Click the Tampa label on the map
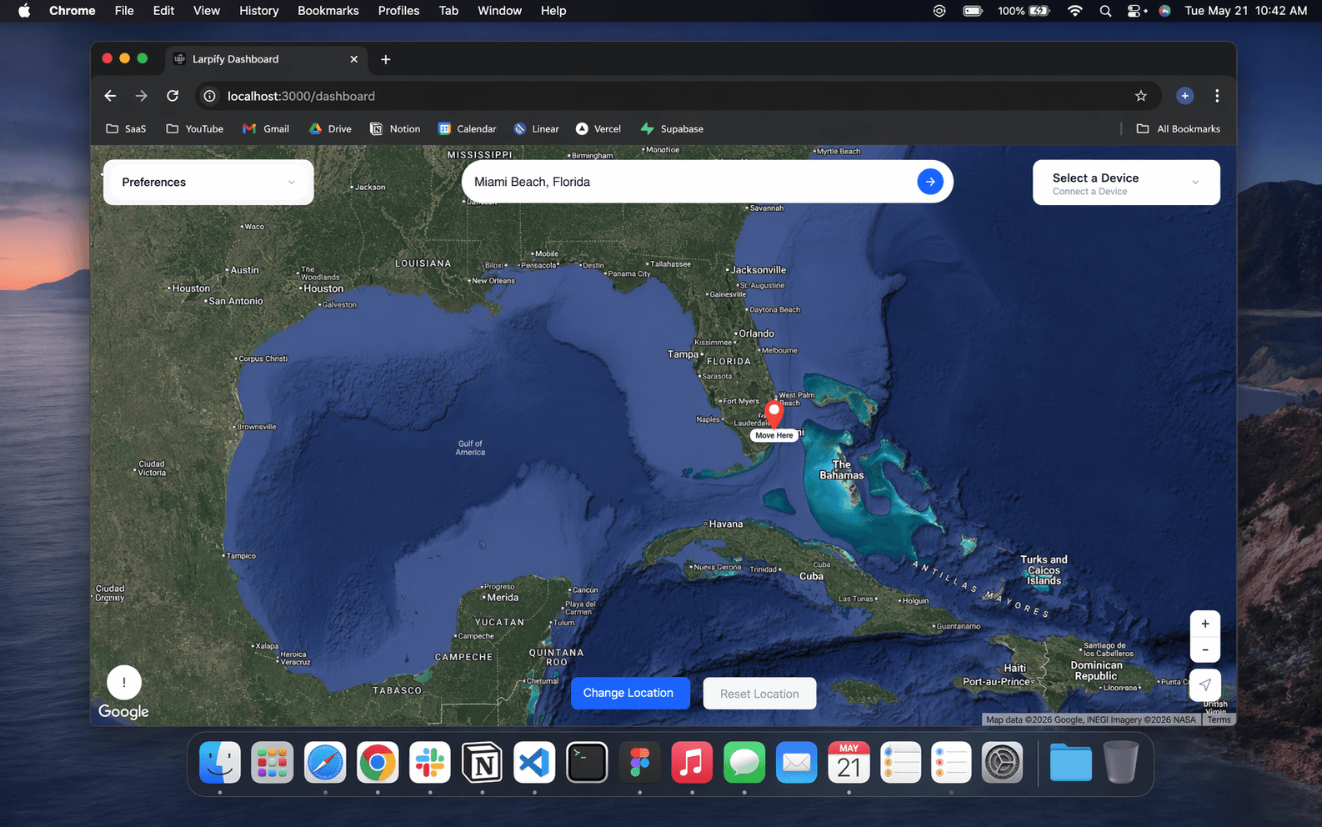The width and height of the screenshot is (1322, 827). click(684, 354)
